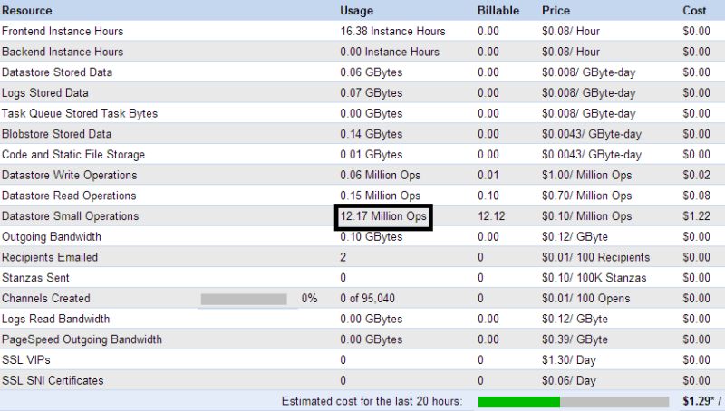Click the 0.10 billable value for Read Operations
The width and height of the screenshot is (725, 411).
click(488, 196)
